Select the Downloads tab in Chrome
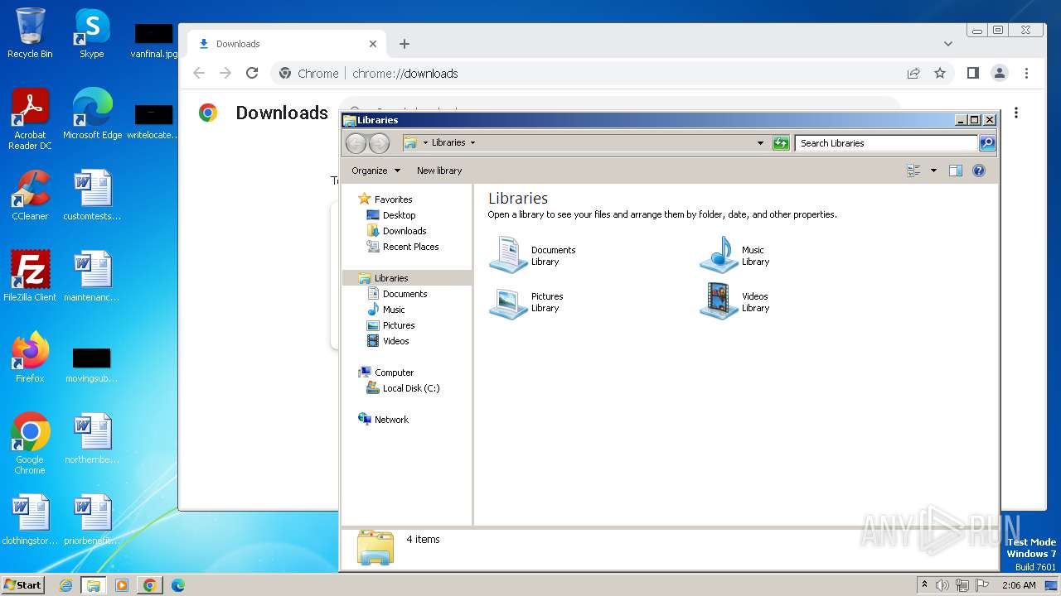 click(x=286, y=44)
